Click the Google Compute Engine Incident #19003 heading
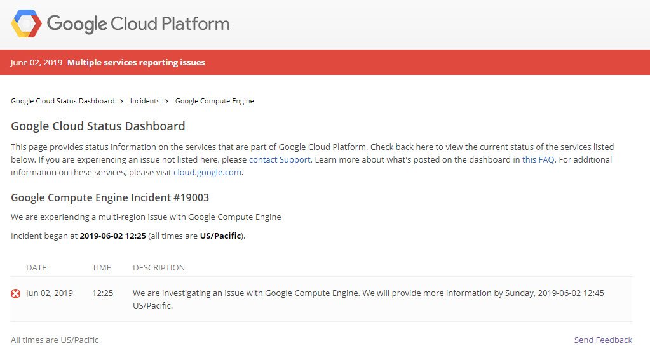This screenshot has width=650, height=360. [110, 197]
